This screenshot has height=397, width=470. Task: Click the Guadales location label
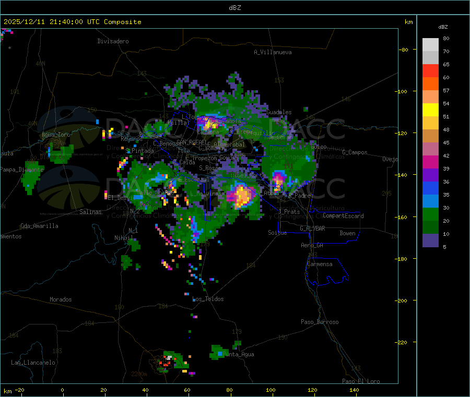279,112
